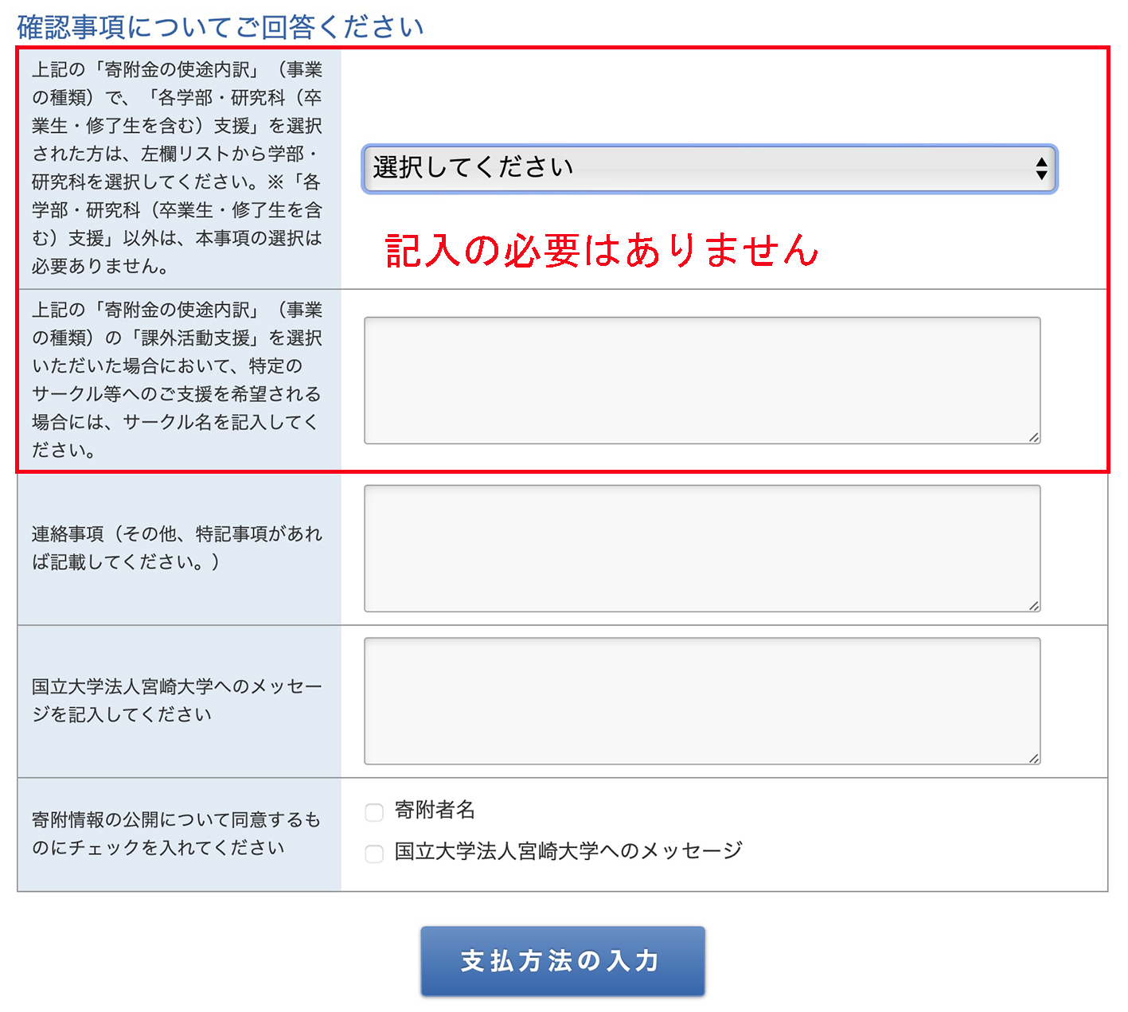Click the resize grip on the 連絡事項 text area
Image resolution: width=1128 pixels, height=1012 pixels.
click(x=1033, y=605)
